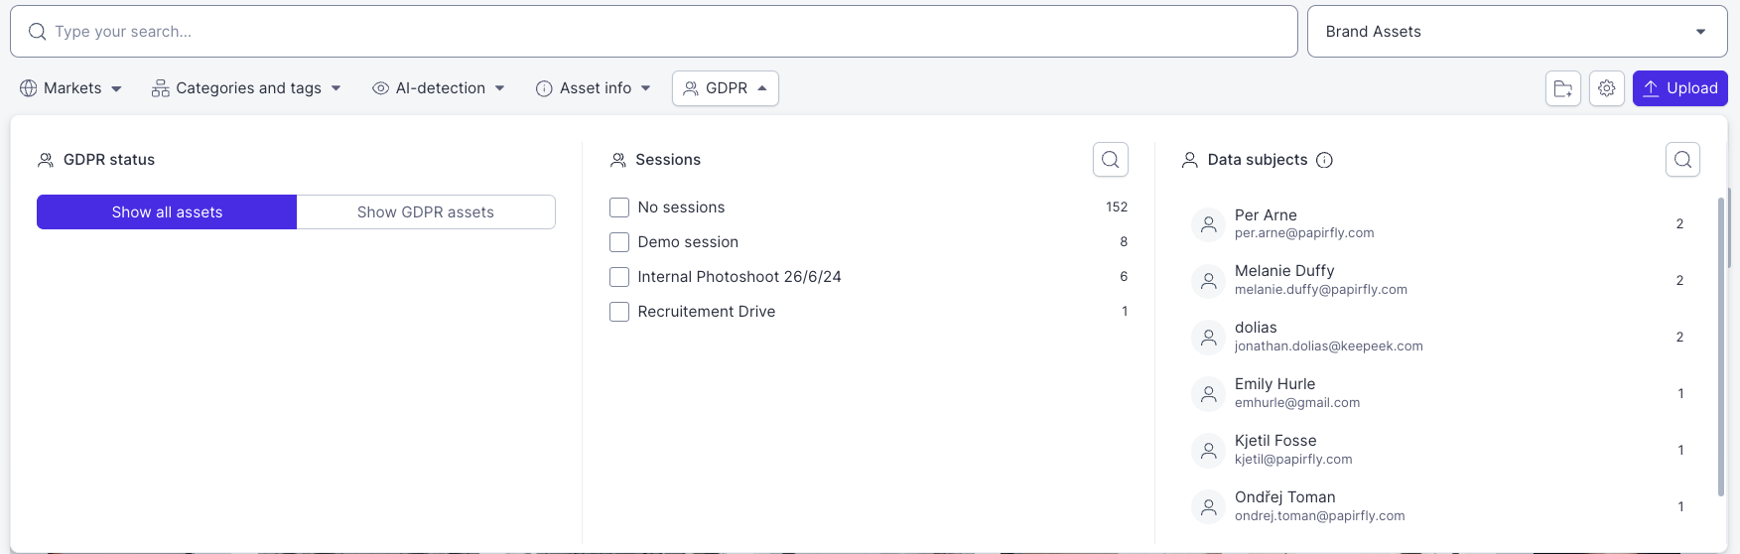Click kjetil@papirfly.com email
Screen dimensions: 1740x554
(1293, 460)
